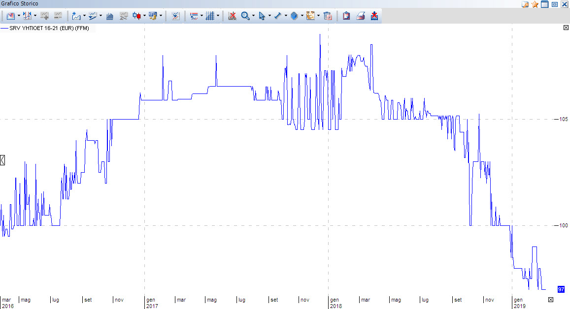The width and height of the screenshot is (570, 309).
Task: Click the 105 price axis label
Action: [563, 119]
